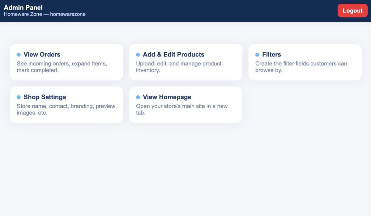
Task: Click the blue dot icon beside Filters
Action: click(x=257, y=55)
